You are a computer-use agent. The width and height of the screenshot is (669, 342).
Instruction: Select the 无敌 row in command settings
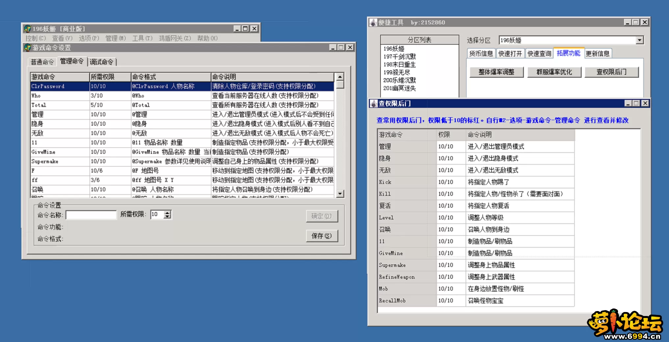182,133
